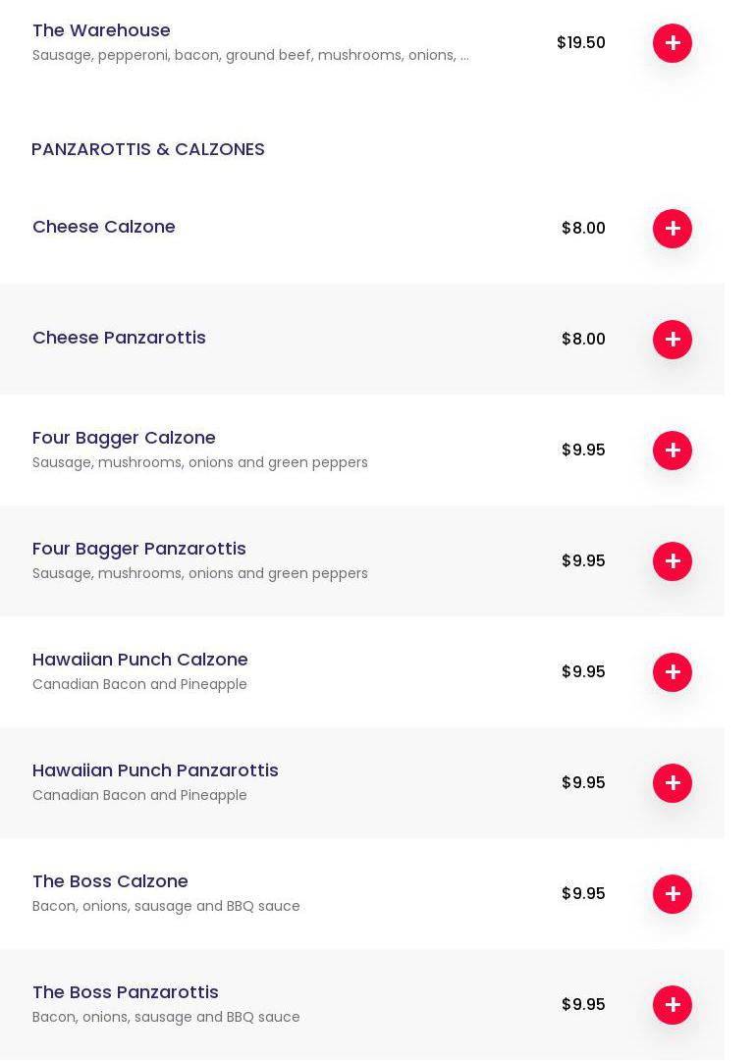The width and height of the screenshot is (756, 1061).
Task: Click The Boss Calzone BBQ sauce description
Action: [x=166, y=907]
